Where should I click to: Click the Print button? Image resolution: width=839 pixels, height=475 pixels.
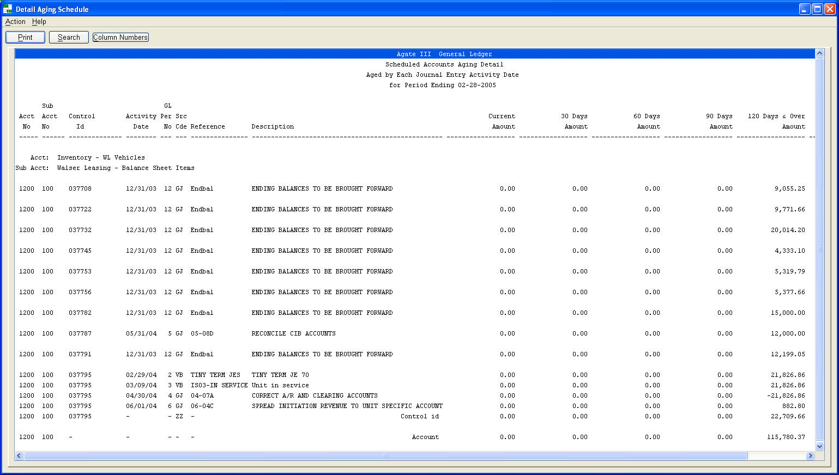pos(25,37)
